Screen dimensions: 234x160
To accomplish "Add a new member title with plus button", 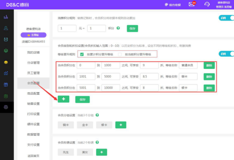I will (x=102, y=152).
